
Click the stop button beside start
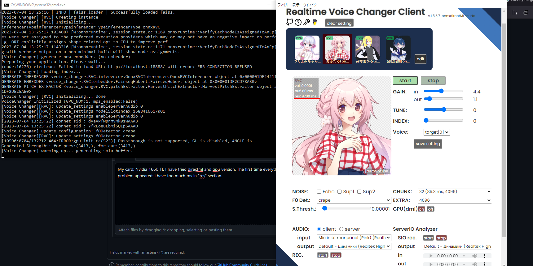pos(433,80)
